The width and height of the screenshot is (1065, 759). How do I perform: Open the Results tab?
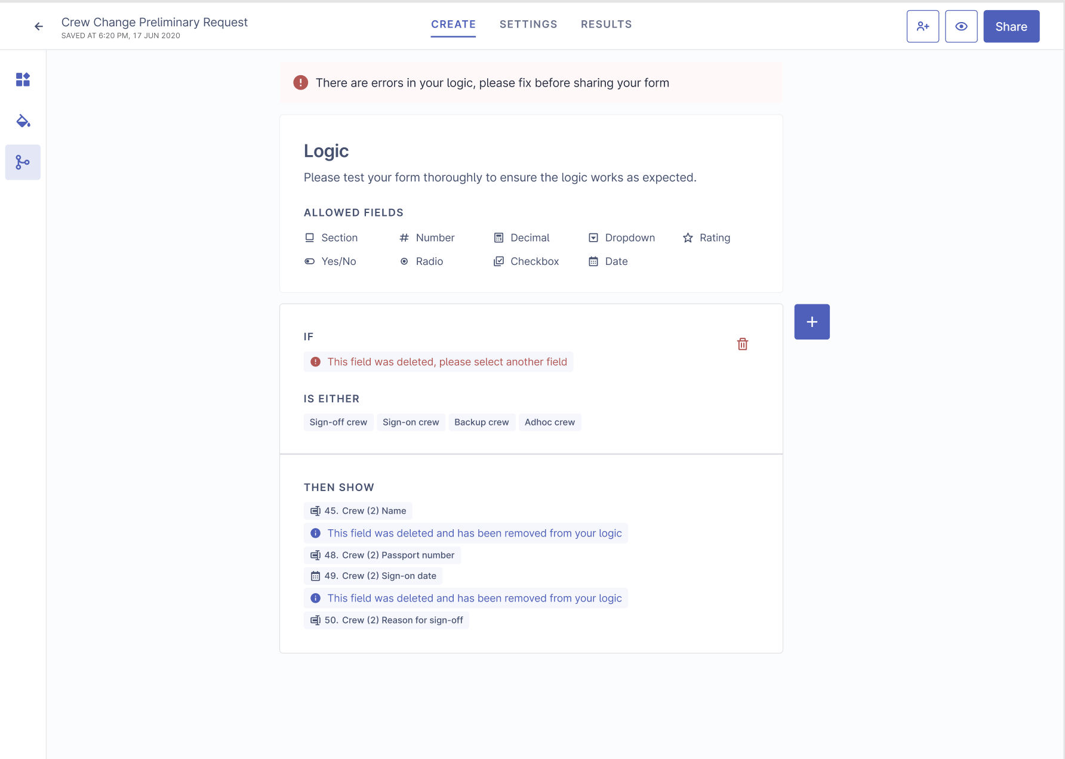click(606, 24)
